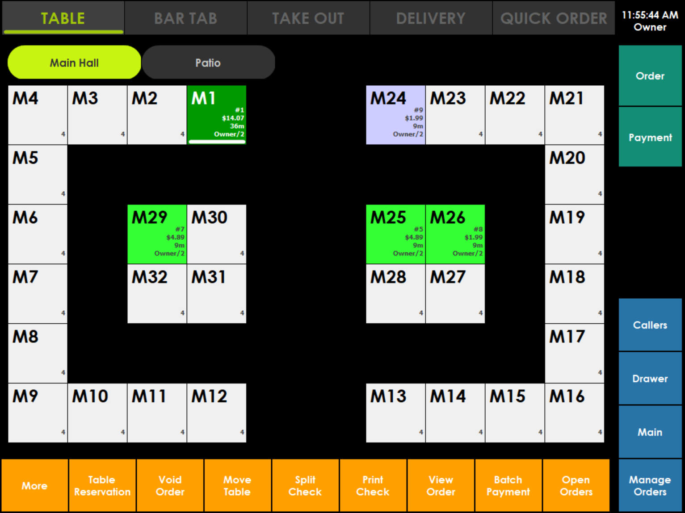Click the More button
This screenshot has width=685, height=513.
[35, 485]
